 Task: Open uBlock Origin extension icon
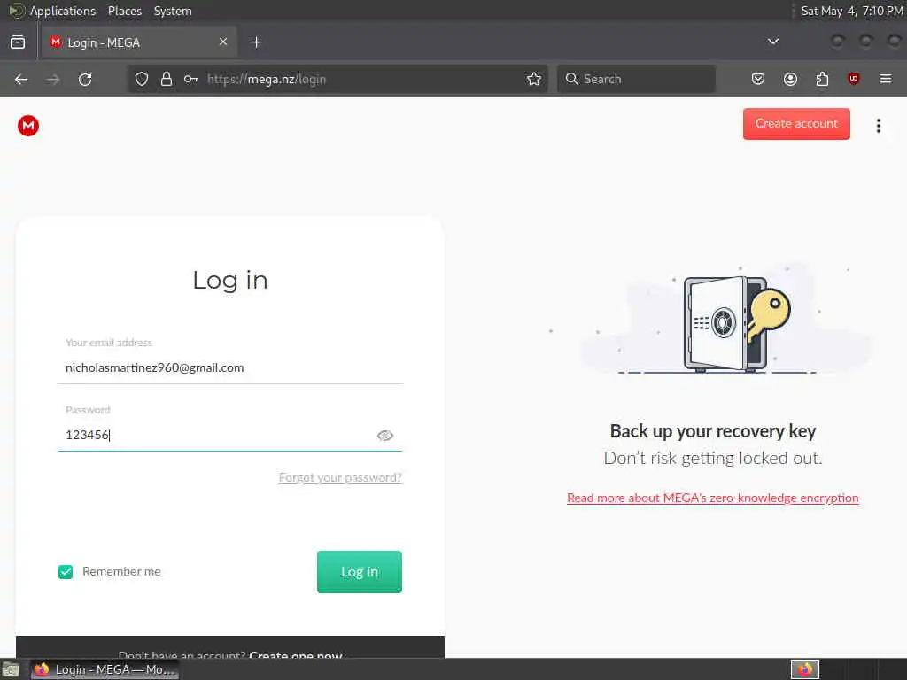[x=854, y=79]
